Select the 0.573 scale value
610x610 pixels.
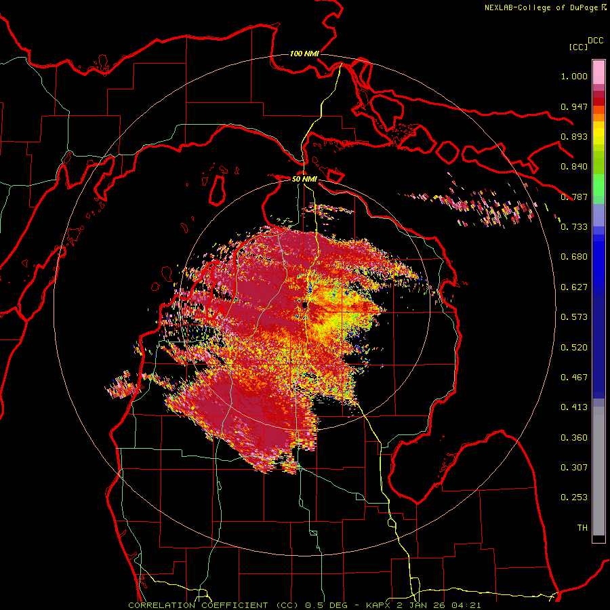pos(574,317)
